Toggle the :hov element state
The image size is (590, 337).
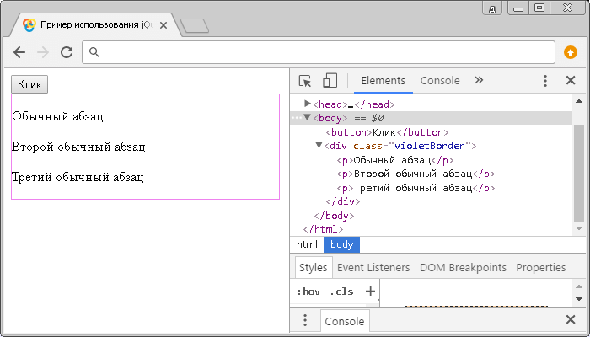pos(308,292)
